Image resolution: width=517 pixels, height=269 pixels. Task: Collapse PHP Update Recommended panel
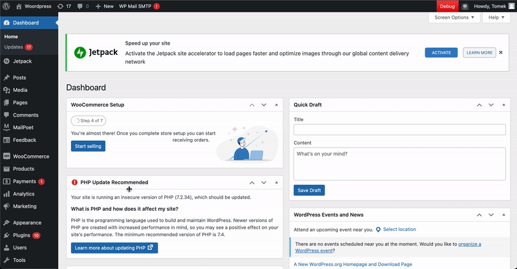click(277, 182)
